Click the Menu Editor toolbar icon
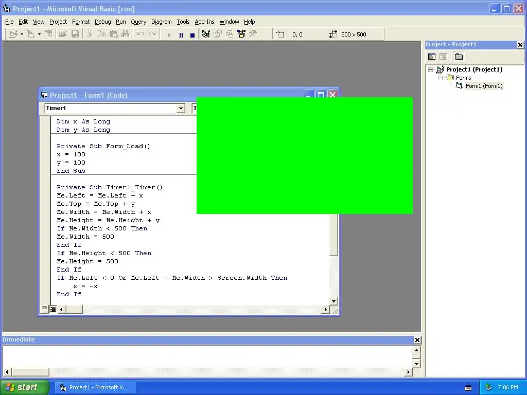527x395 pixels. pos(49,34)
